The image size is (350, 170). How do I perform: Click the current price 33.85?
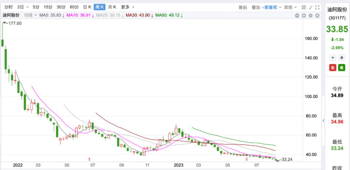337,29
